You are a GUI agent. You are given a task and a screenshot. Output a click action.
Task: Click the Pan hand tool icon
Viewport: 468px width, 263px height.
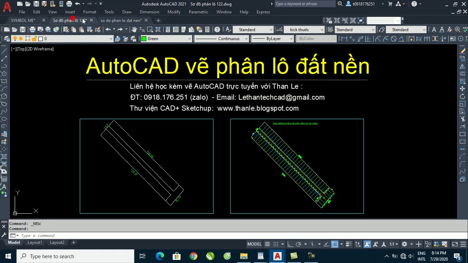pos(134,30)
